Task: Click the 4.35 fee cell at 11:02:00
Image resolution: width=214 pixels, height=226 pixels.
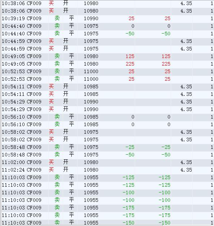Action: click(x=186, y=162)
